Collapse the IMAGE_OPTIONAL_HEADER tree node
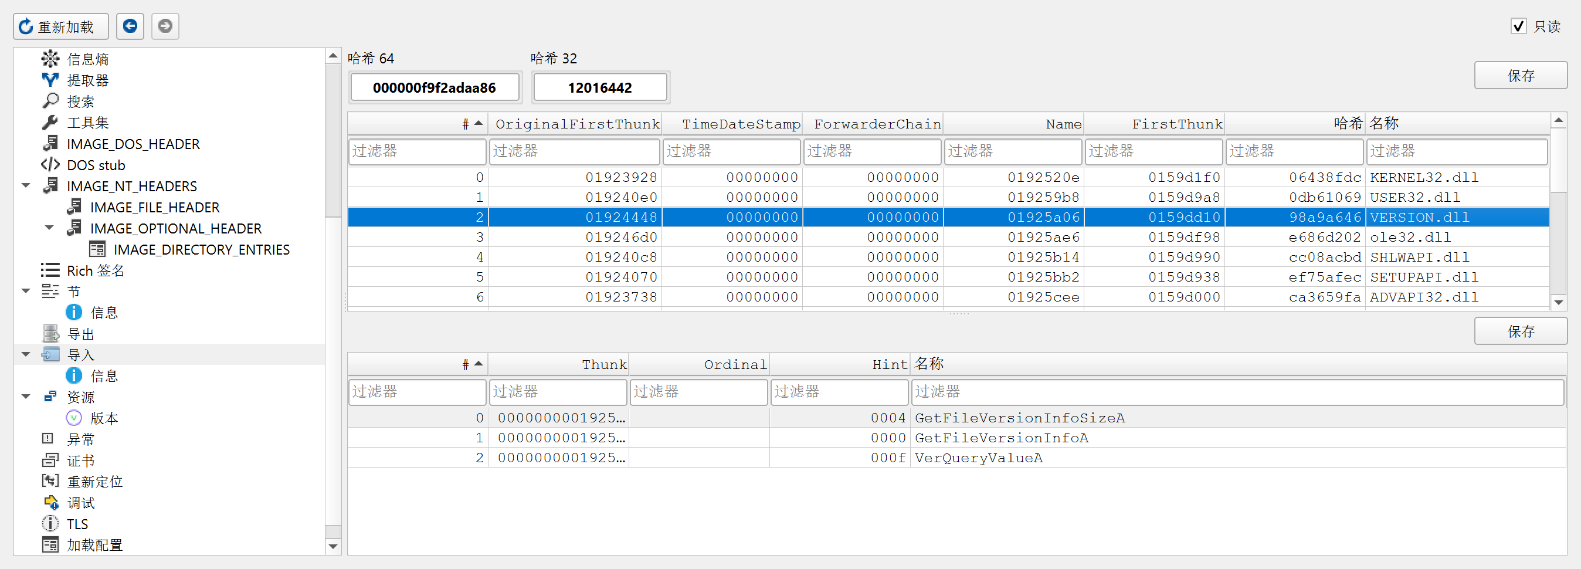1581x569 pixels. tap(49, 228)
